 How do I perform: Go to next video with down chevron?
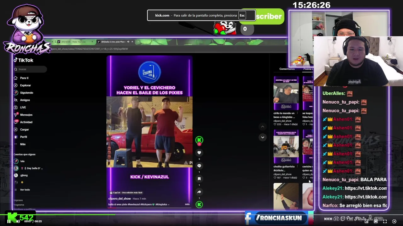[x=263, y=137]
